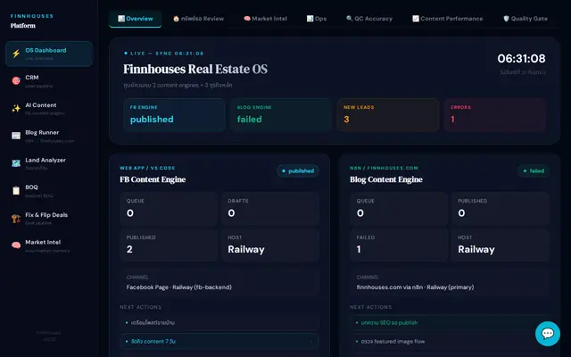Click the bar chart icon on Ops tab
Screen dimensions: 571x357
click(310, 19)
